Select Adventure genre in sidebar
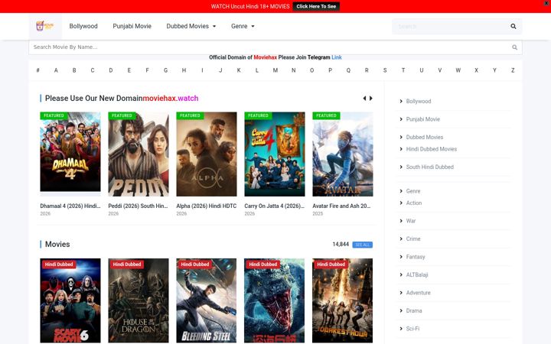The height and width of the screenshot is (344, 551). 418,292
